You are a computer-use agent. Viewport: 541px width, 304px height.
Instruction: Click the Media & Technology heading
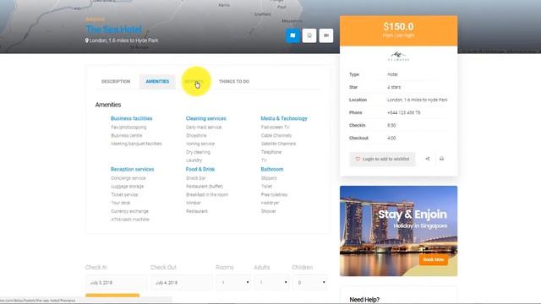pos(284,118)
